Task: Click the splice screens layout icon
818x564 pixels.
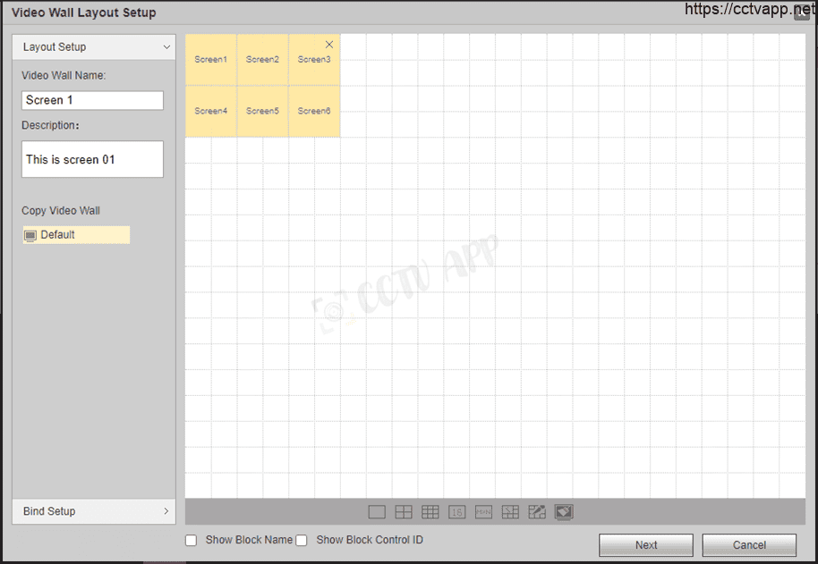Action: tap(510, 512)
